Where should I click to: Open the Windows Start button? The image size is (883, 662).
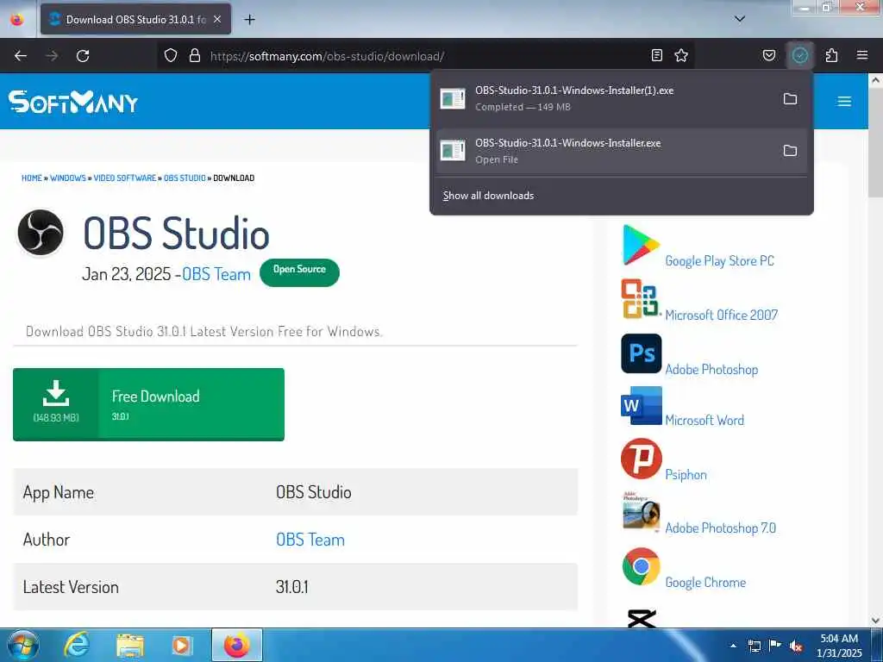(22, 645)
